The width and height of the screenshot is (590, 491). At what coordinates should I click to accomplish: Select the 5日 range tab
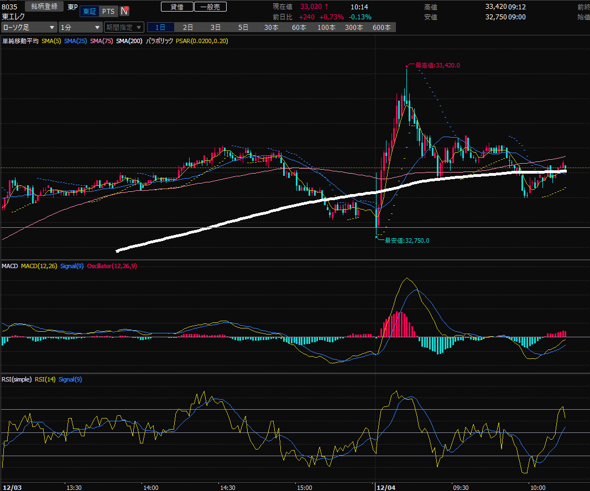243,27
